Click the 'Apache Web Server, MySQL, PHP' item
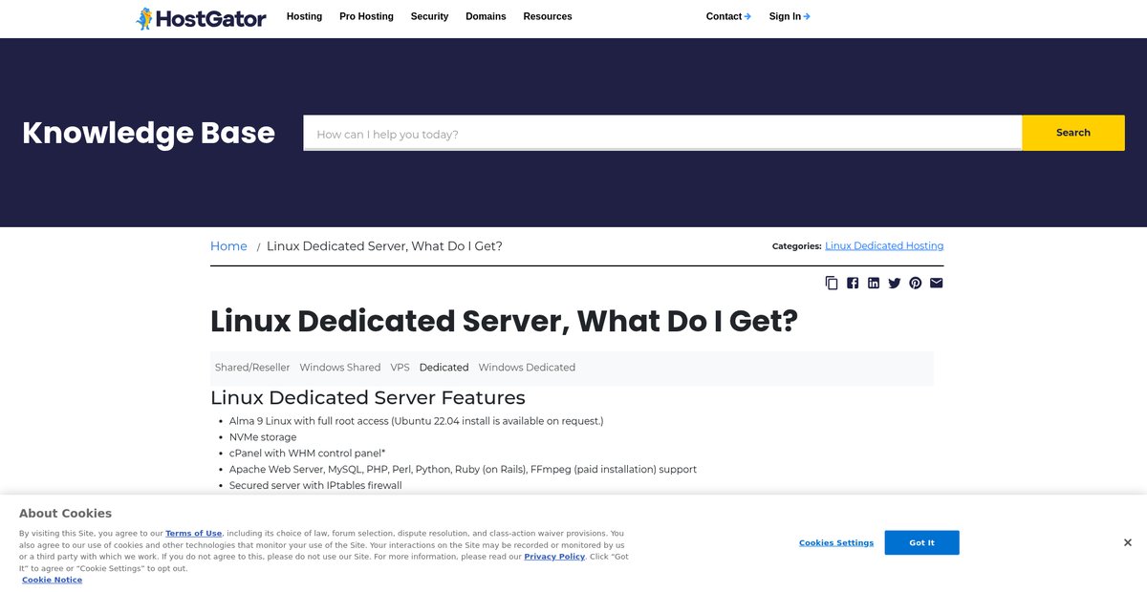 coord(463,470)
